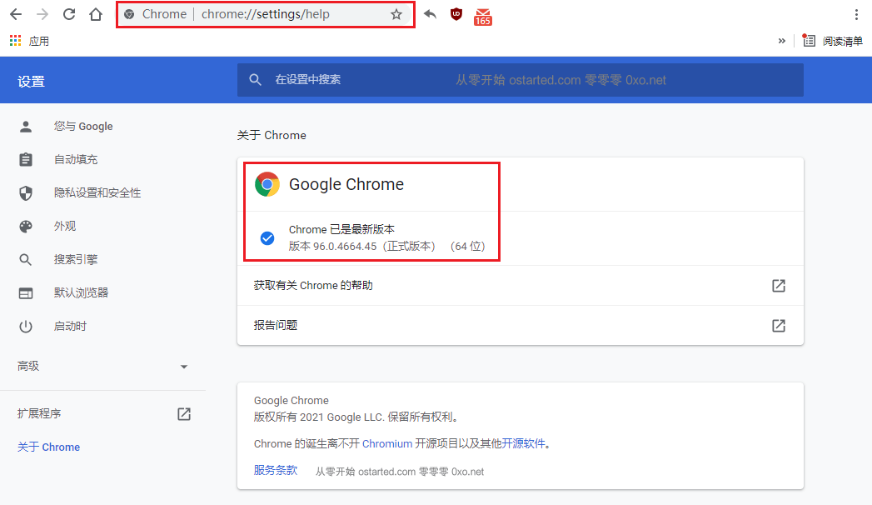Open the 应用 apps grid shortcut
This screenshot has width=872, height=505.
click(x=29, y=41)
